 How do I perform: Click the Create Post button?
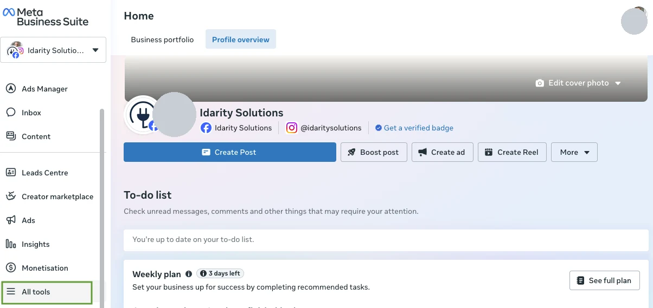click(230, 152)
